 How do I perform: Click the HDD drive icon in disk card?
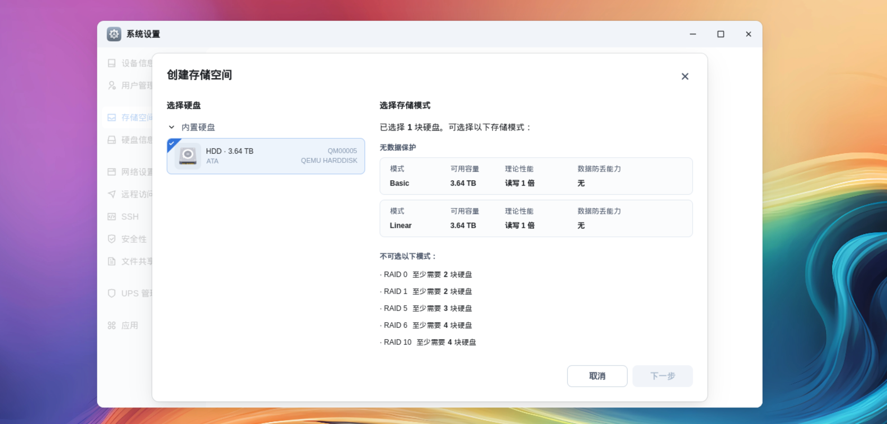pos(188,156)
